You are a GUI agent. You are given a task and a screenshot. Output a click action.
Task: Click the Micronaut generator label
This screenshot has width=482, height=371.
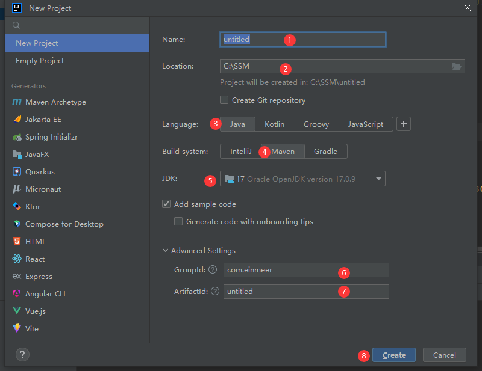coord(43,189)
